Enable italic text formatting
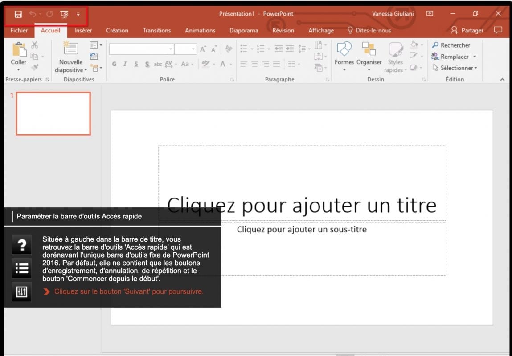 [x=125, y=64]
